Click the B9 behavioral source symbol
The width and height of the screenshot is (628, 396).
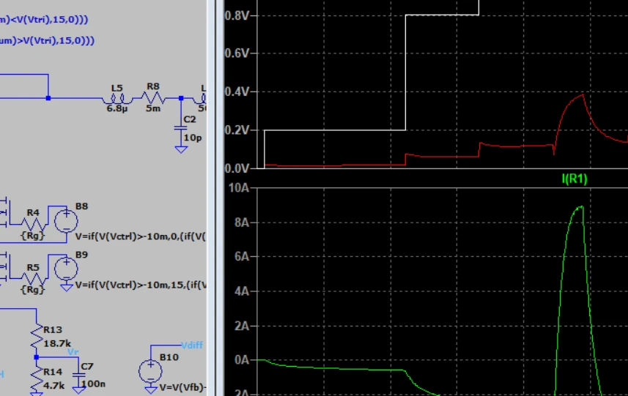(66, 268)
